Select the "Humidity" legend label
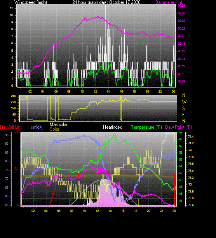This screenshot has width=216, height=238. pyautogui.click(x=35, y=127)
